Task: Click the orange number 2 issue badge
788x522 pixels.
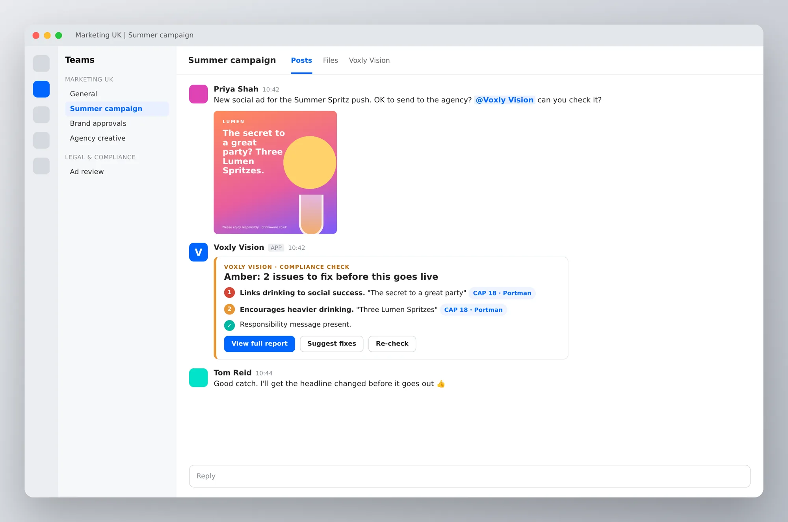Action: (x=229, y=309)
